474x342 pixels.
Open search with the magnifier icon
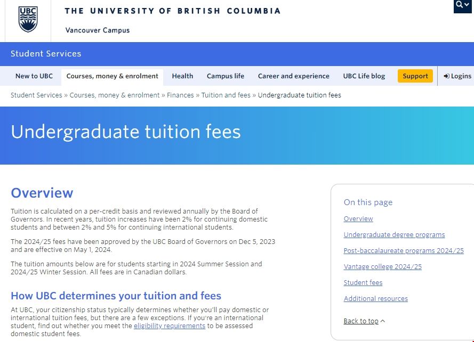tap(459, 4)
